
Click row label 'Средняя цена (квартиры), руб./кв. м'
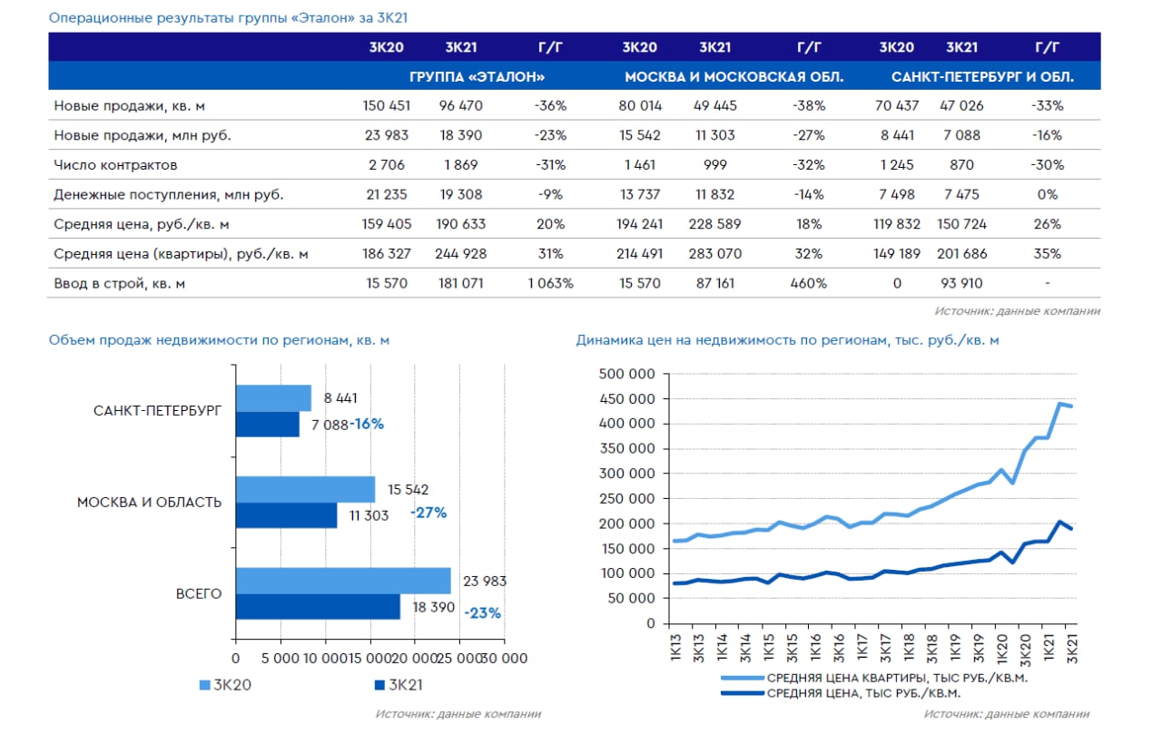[x=181, y=254]
